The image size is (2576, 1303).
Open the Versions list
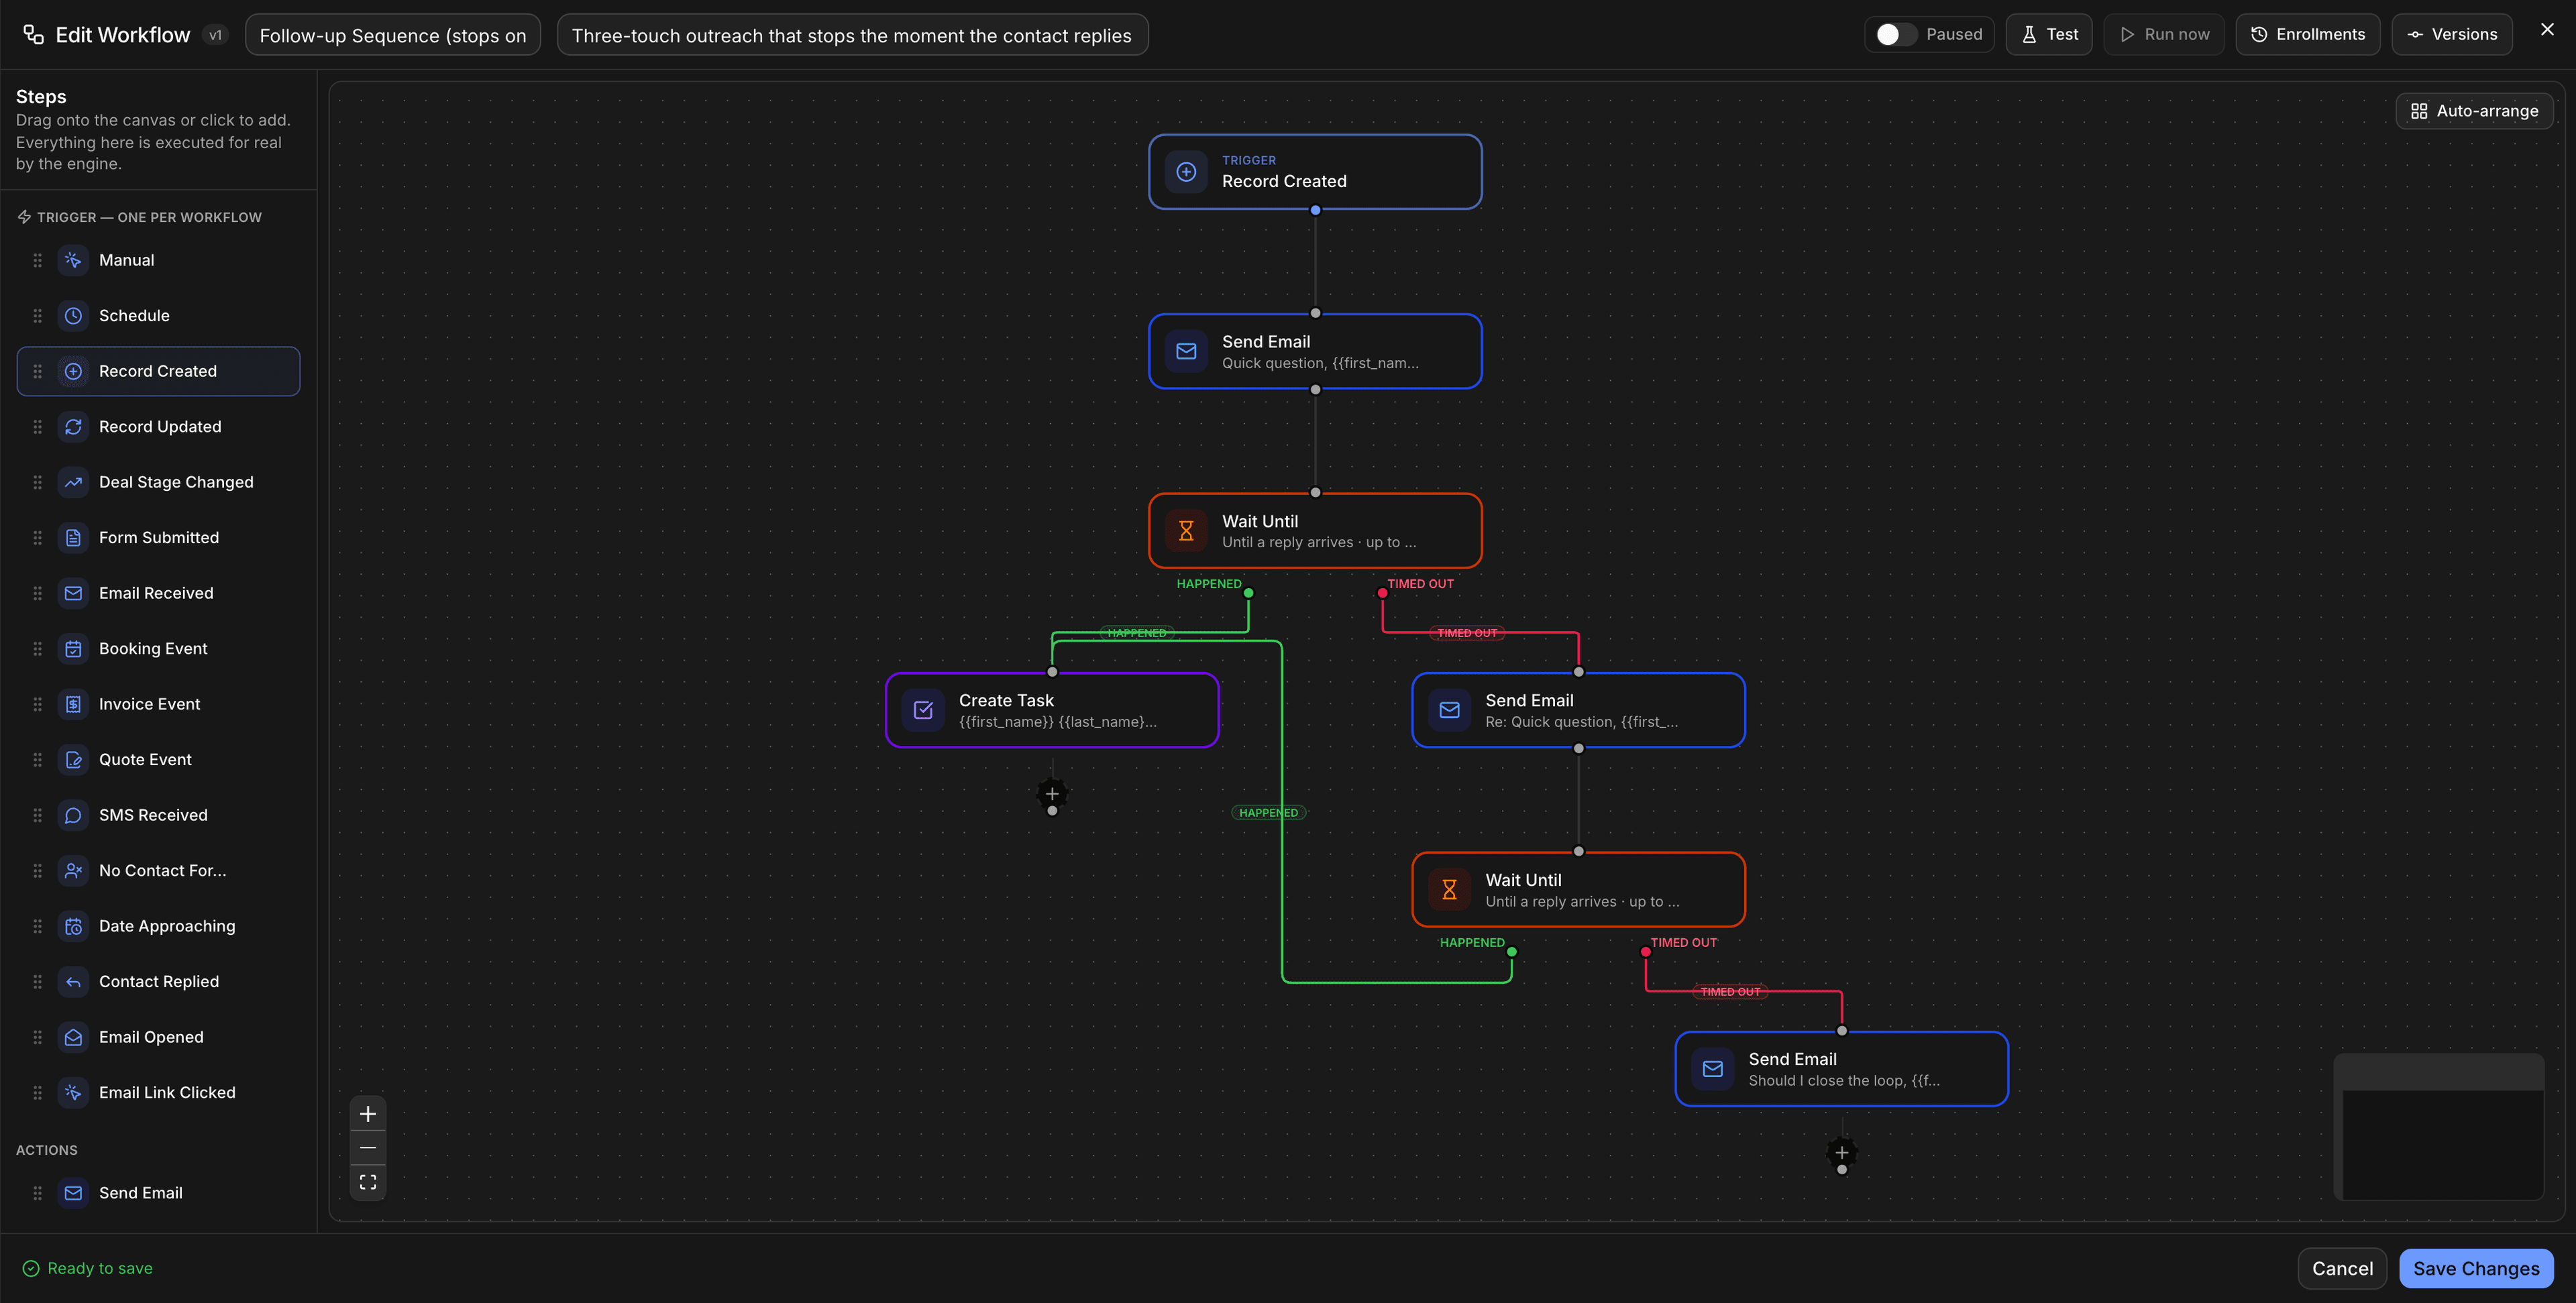pos(2452,34)
